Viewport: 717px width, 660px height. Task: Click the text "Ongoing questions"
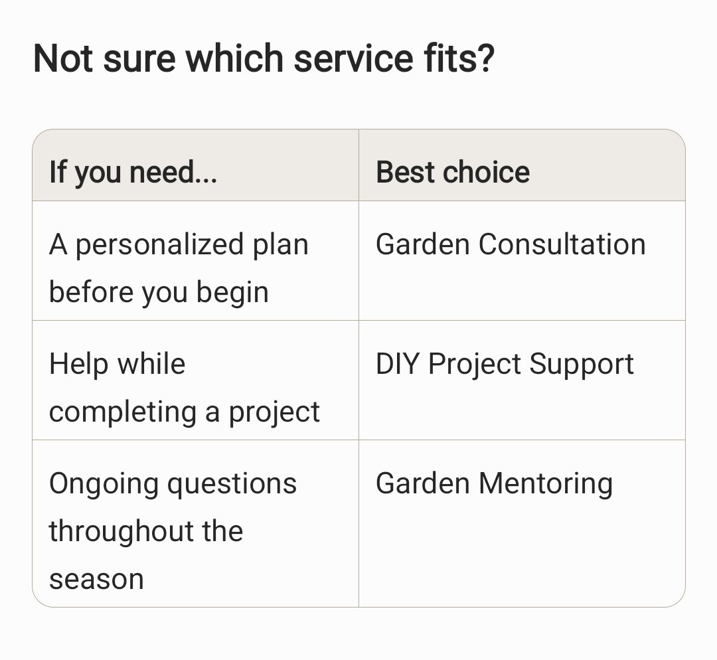(173, 484)
